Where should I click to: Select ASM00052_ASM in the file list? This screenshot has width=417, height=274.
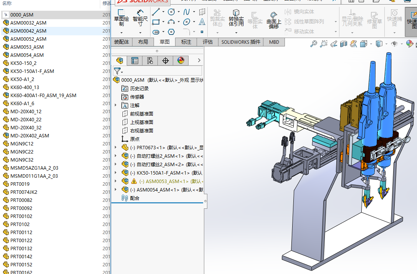28,39
